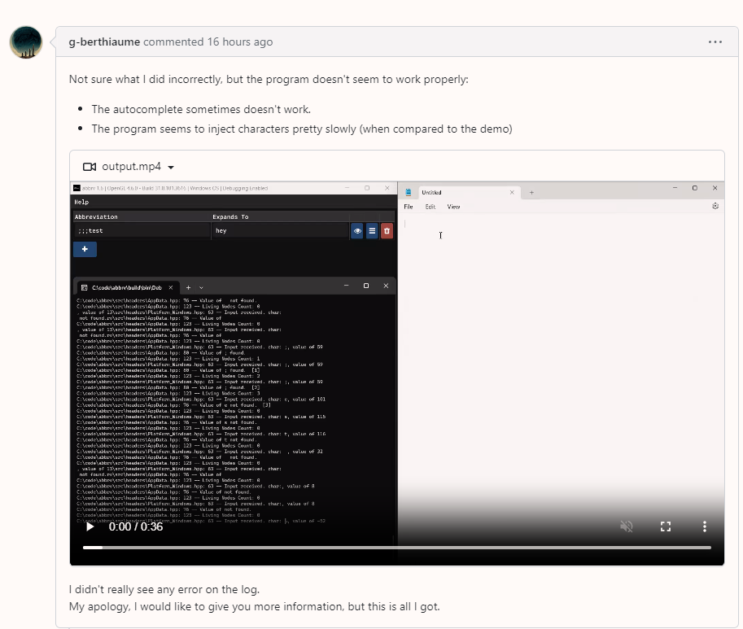Open the Help menu in abbrv
Screen dimensions: 743x629
pos(81,202)
